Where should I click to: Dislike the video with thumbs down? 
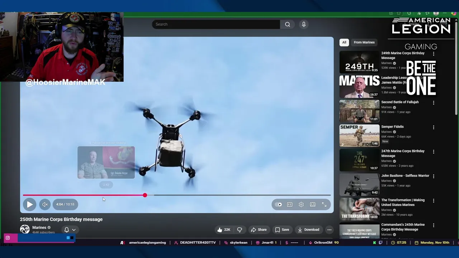click(240, 230)
